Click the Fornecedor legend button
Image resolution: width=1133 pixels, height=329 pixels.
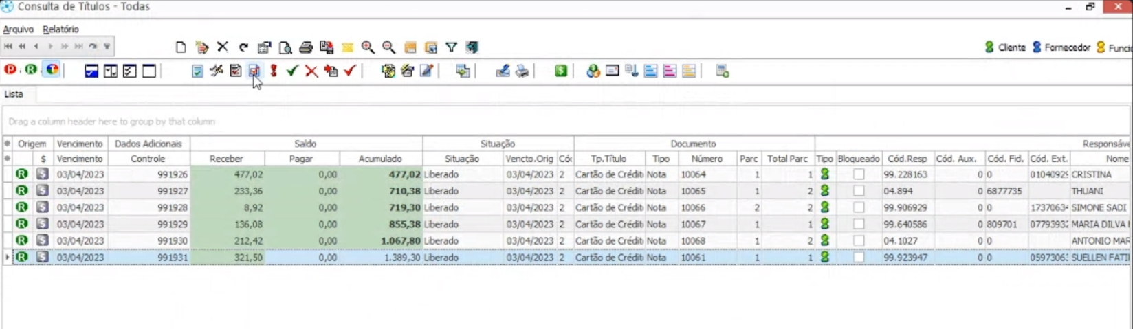1061,47
